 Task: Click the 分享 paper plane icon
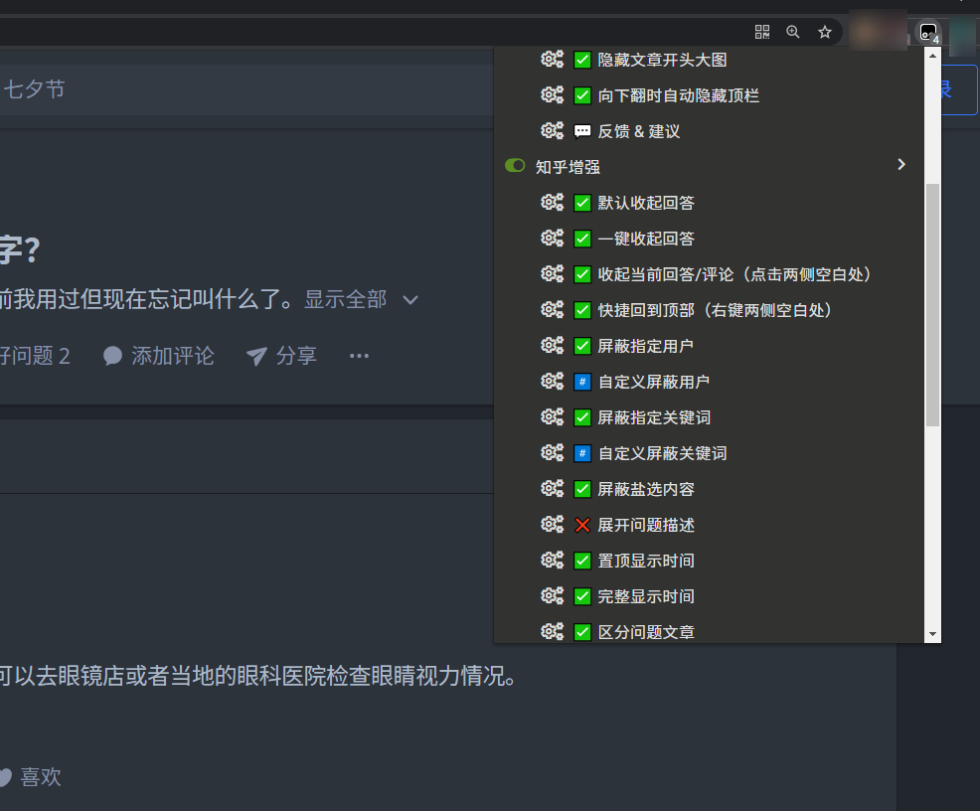point(256,356)
